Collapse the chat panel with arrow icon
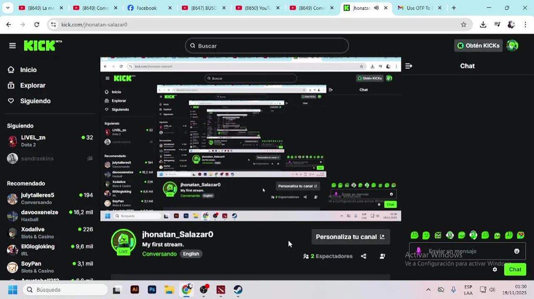This screenshot has width=534, height=299. (x=409, y=66)
